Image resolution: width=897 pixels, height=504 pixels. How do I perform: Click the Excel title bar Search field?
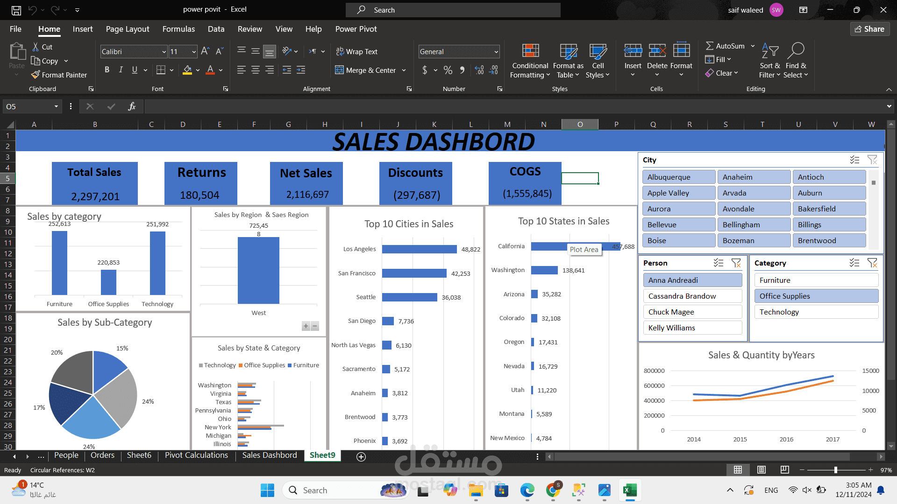coord(453,10)
